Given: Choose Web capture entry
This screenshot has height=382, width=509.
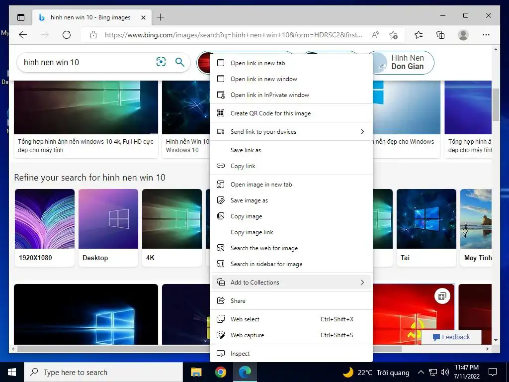Looking at the screenshot, I should point(291,335).
